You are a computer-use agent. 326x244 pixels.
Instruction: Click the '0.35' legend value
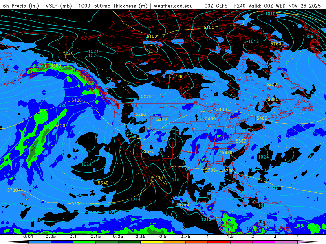point(141,237)
